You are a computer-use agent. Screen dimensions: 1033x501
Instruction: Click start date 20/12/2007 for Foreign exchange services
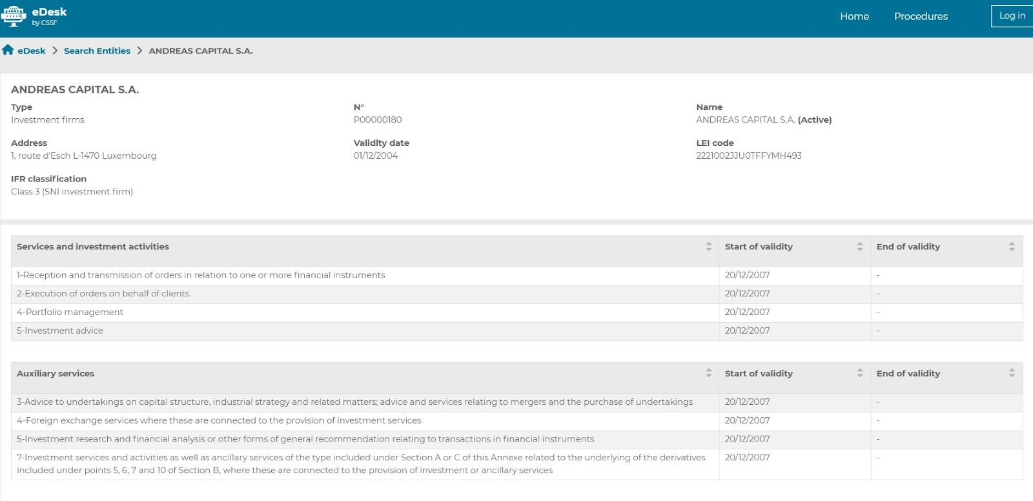[x=747, y=420]
